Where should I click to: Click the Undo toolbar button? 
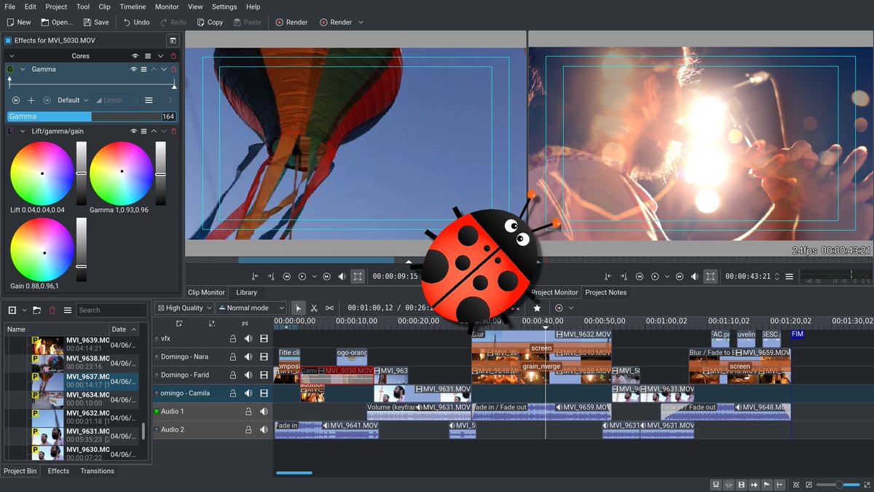136,22
